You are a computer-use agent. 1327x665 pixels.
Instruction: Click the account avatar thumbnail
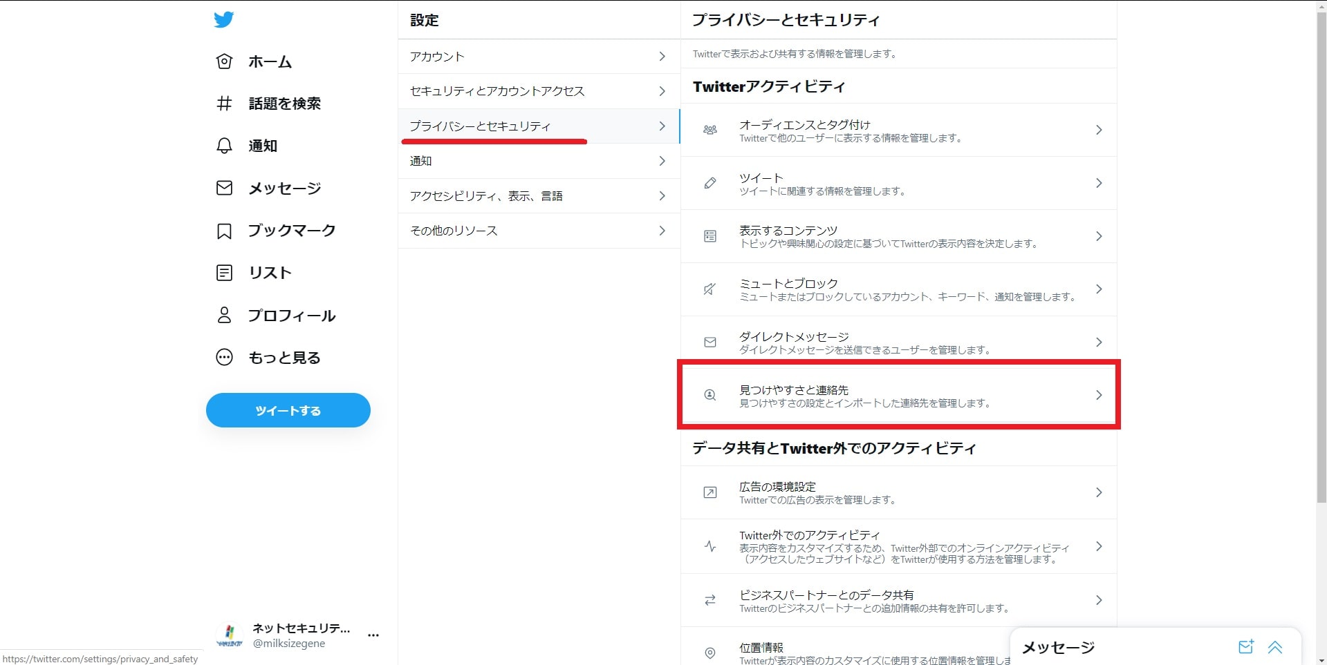coord(230,635)
